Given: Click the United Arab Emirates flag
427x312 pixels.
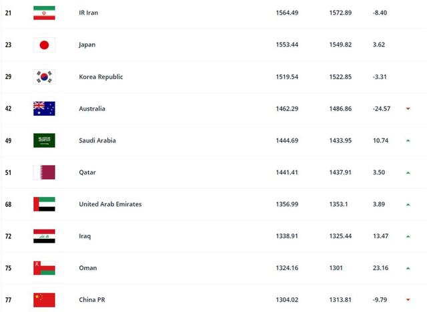Looking at the screenshot, I should tap(44, 204).
